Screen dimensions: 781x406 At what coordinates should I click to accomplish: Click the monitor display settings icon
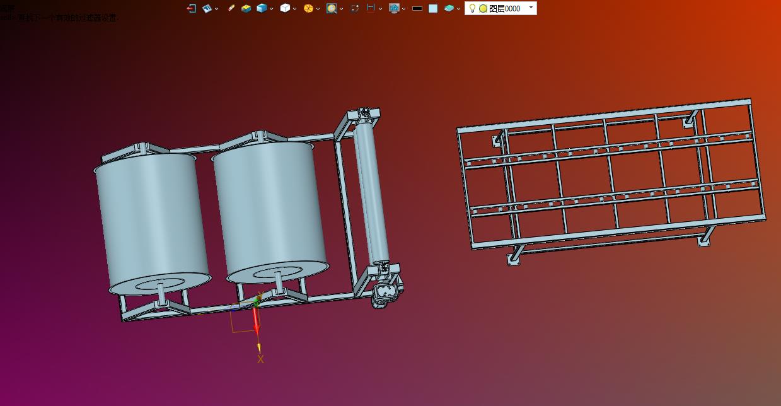(394, 8)
